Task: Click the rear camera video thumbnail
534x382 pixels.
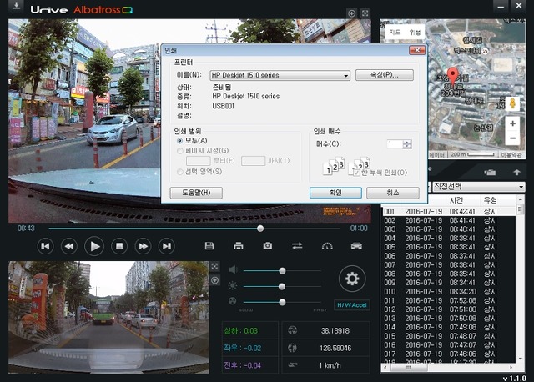Action: pyautogui.click(x=108, y=317)
